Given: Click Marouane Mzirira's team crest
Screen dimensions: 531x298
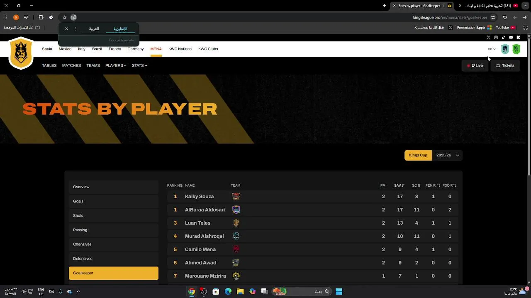Looking at the screenshot, I should (236, 276).
